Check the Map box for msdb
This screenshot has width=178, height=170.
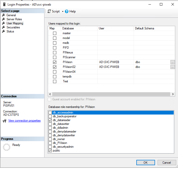pos(55,43)
